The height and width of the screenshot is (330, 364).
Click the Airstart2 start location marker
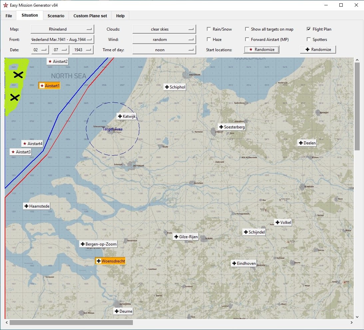tap(58, 62)
